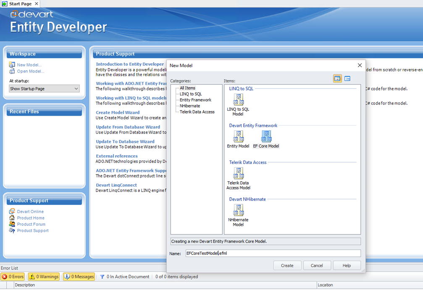Image resolution: width=423 pixels, height=290 pixels.
Task: Open the External references link
Action: point(117,156)
